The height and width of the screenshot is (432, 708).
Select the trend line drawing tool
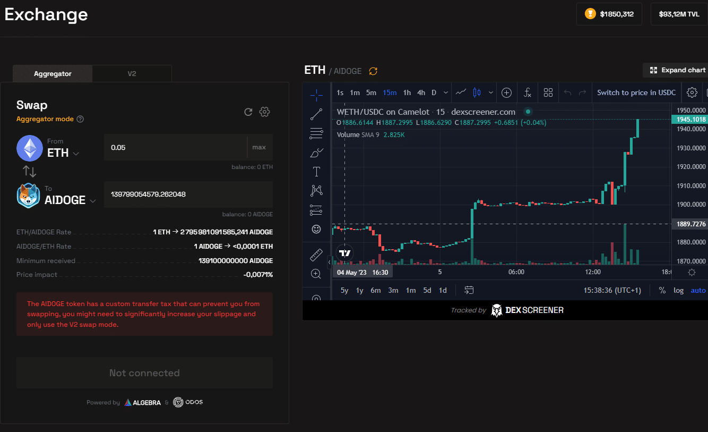coord(316,114)
